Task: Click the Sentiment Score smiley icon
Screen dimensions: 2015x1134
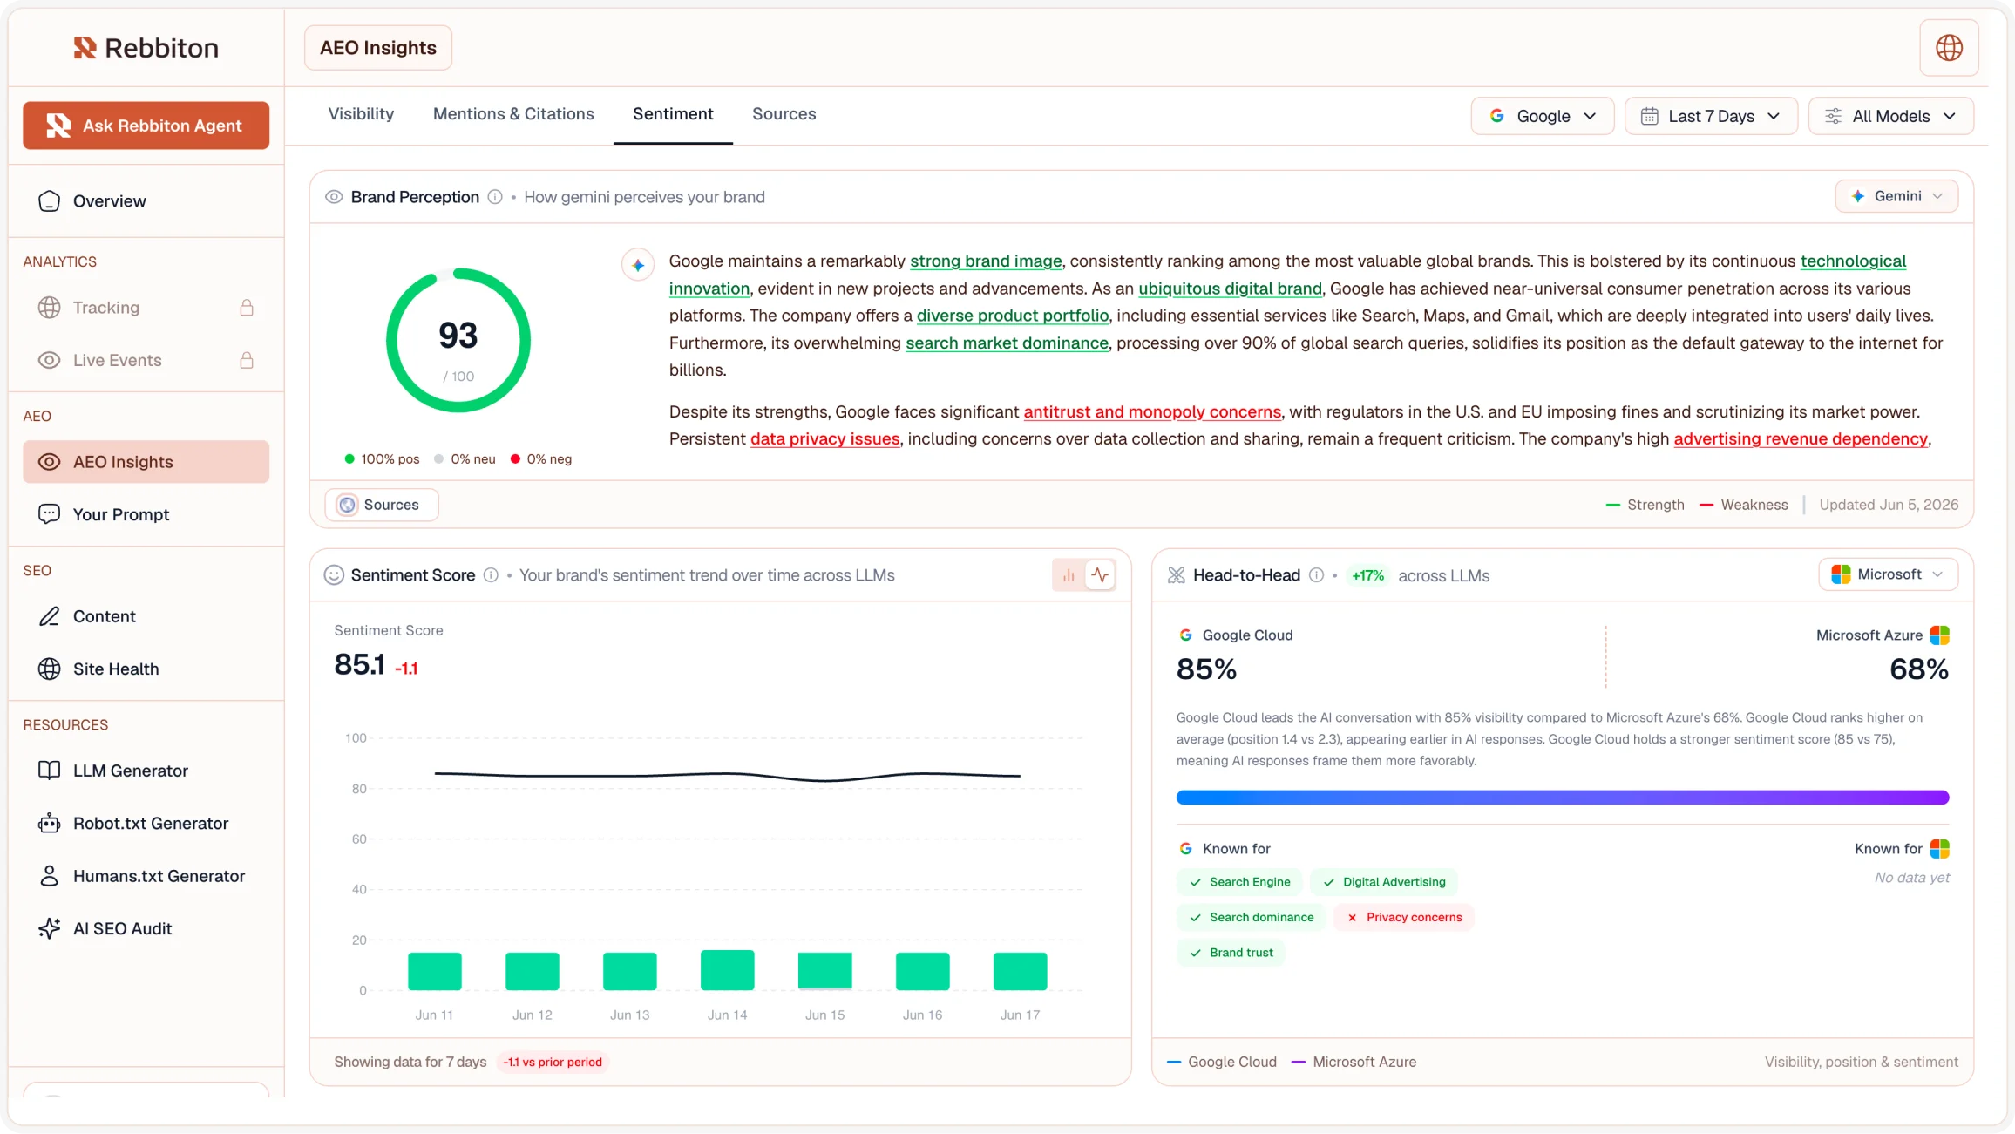Action: click(334, 575)
